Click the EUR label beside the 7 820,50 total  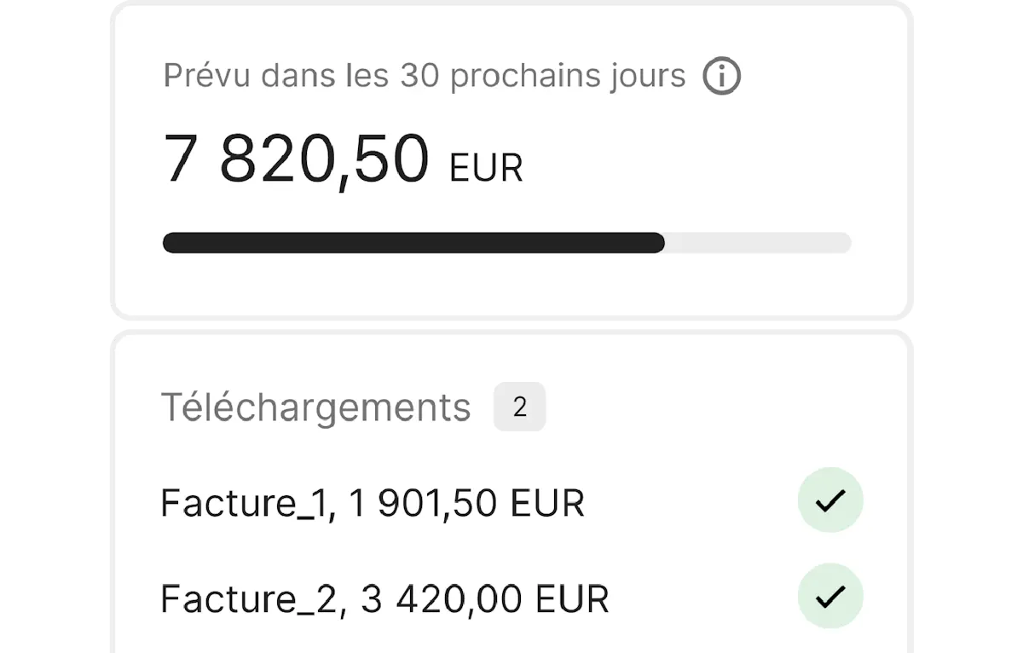(x=486, y=168)
